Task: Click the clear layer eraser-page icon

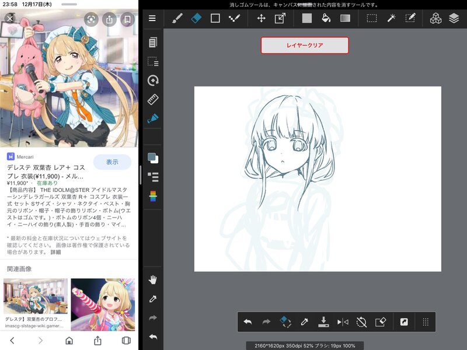Action: point(381,322)
